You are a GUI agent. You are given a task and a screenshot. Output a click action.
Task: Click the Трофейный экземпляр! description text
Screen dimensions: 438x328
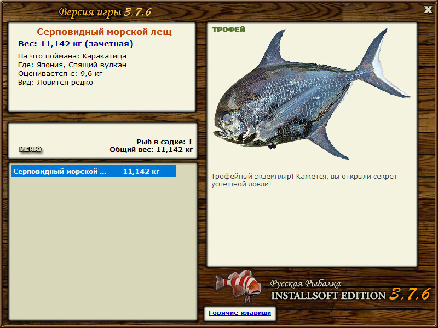[304, 180]
